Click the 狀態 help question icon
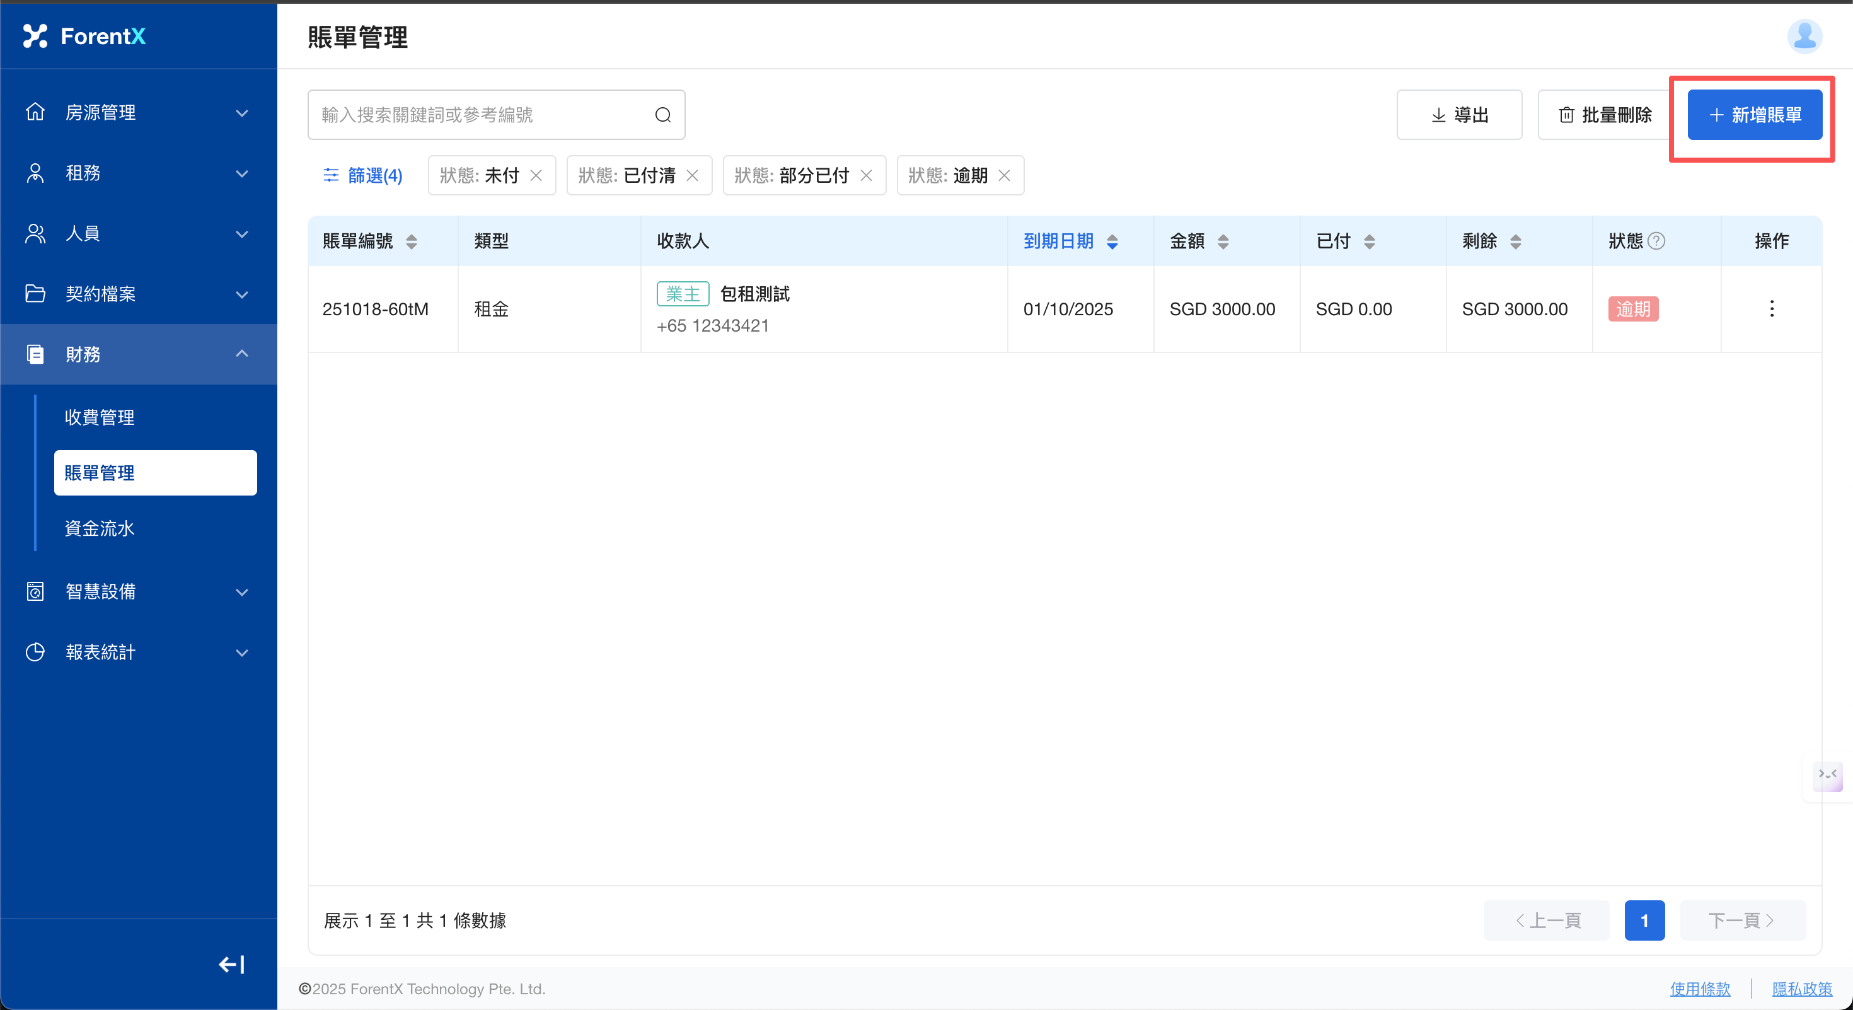This screenshot has height=1010, width=1853. (1656, 241)
